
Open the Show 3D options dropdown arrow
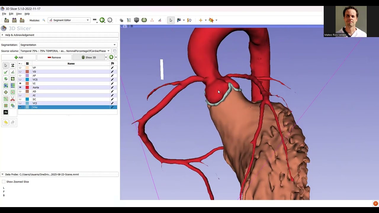coord(106,57)
